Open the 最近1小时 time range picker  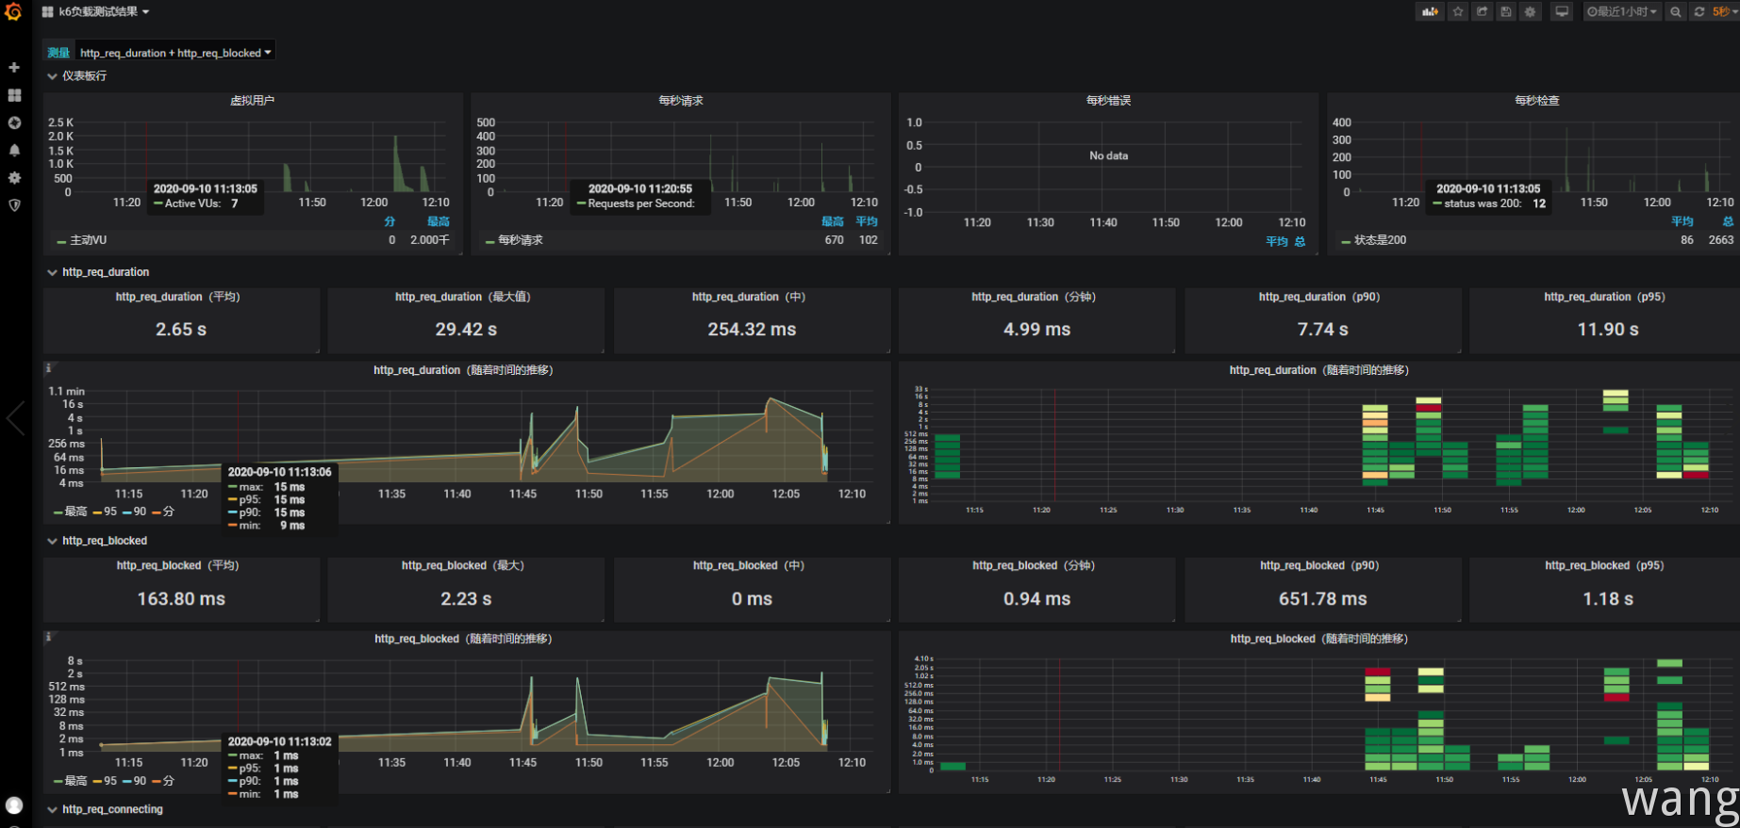coord(1621,12)
